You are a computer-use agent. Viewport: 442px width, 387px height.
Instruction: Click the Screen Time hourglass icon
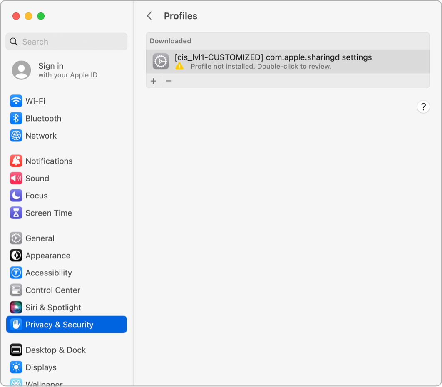16,213
